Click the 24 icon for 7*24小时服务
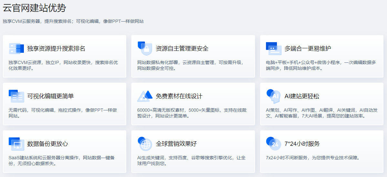Image resolution: width=387 pixels, height=177 pixels. [273, 144]
